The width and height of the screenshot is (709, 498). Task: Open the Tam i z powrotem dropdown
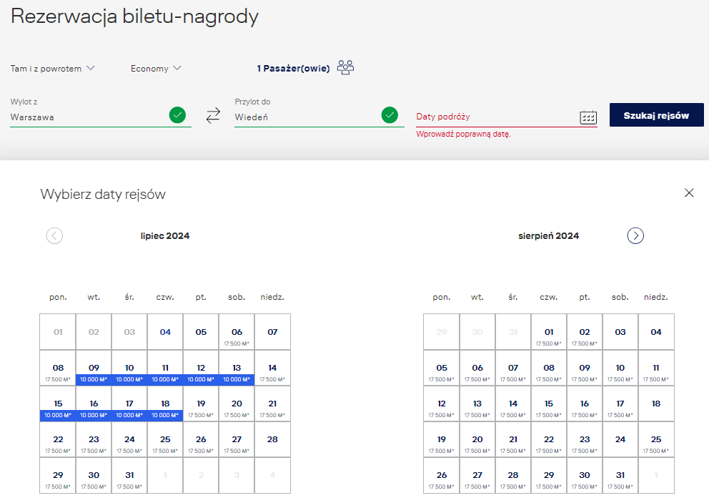[x=52, y=69]
